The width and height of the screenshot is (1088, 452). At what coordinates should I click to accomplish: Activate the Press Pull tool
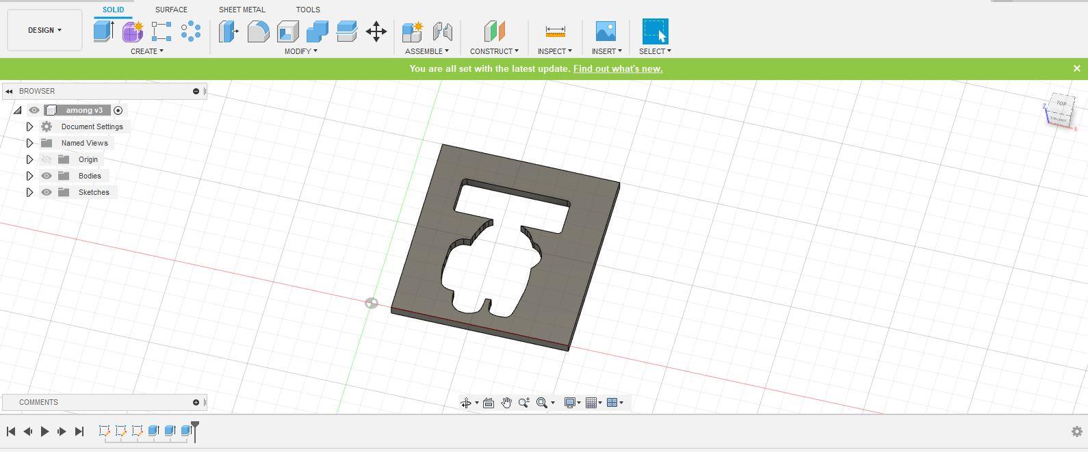229,31
